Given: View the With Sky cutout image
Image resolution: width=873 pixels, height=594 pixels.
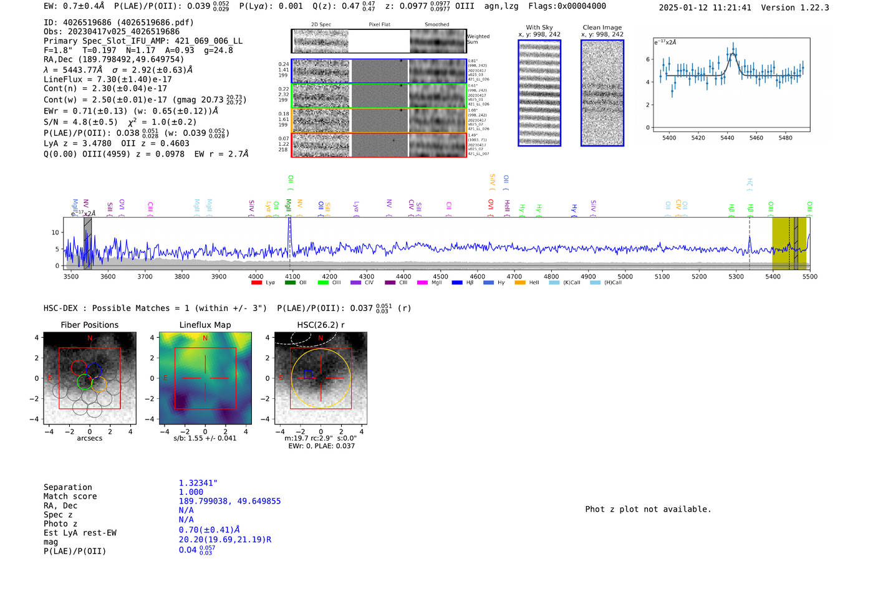Looking at the screenshot, I should pyautogui.click(x=539, y=93).
